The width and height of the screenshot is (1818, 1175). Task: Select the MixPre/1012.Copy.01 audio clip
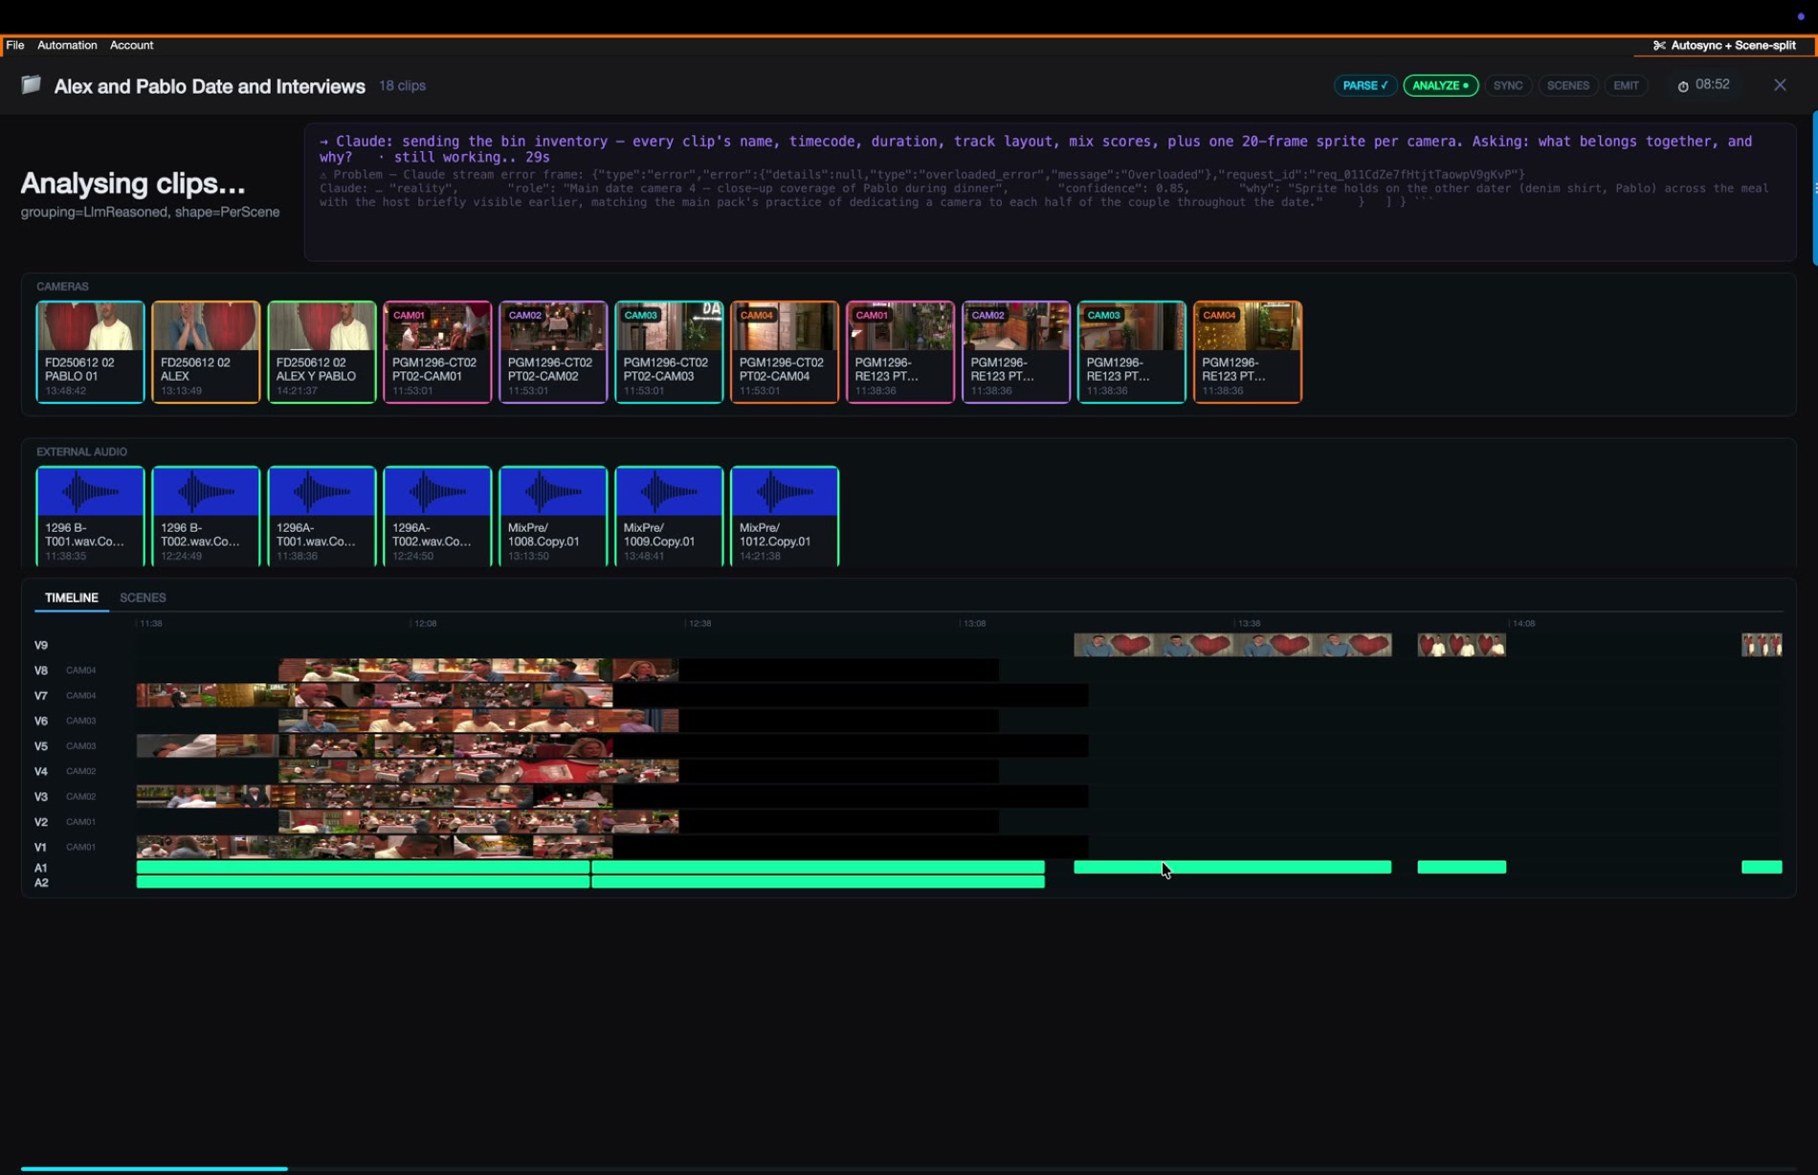[785, 517]
